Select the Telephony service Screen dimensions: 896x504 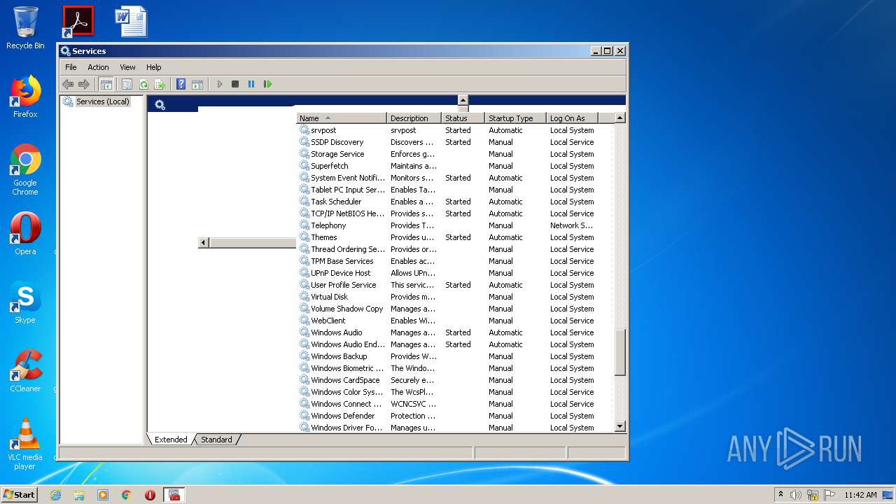[455, 225]
